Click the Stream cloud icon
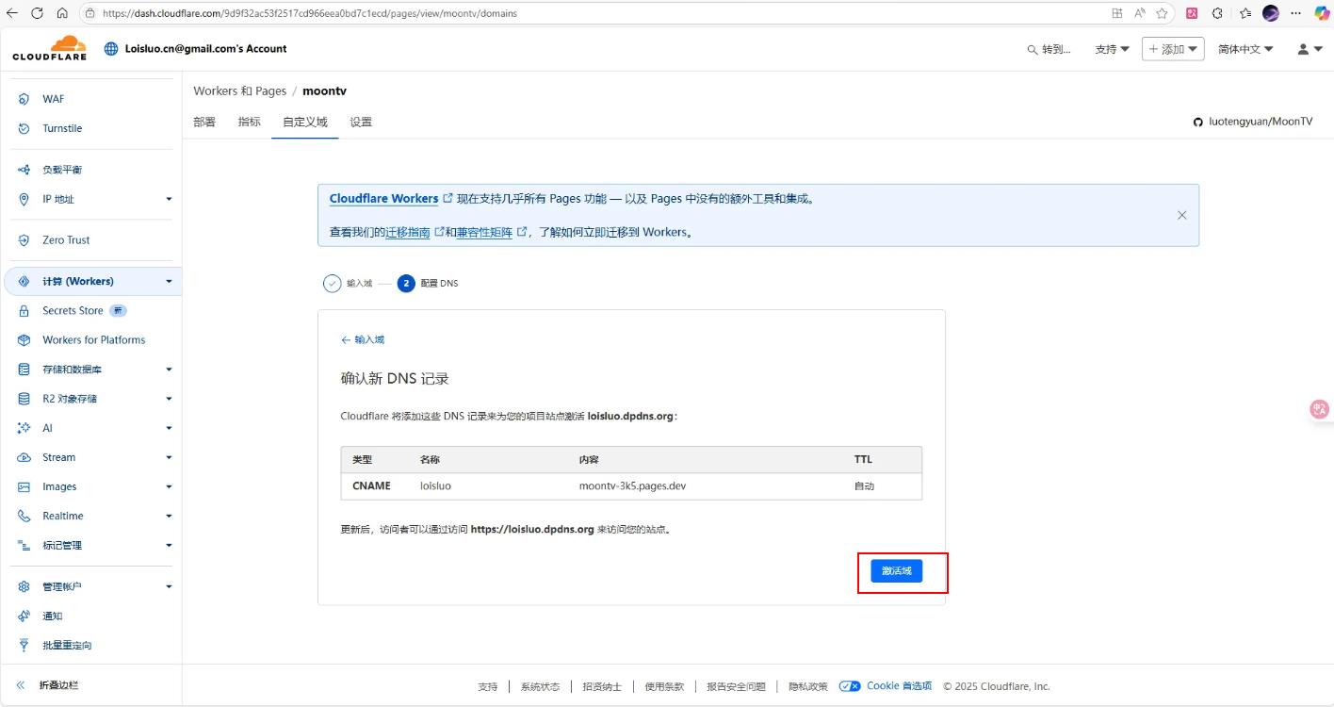The height and width of the screenshot is (707, 1334). coord(24,457)
